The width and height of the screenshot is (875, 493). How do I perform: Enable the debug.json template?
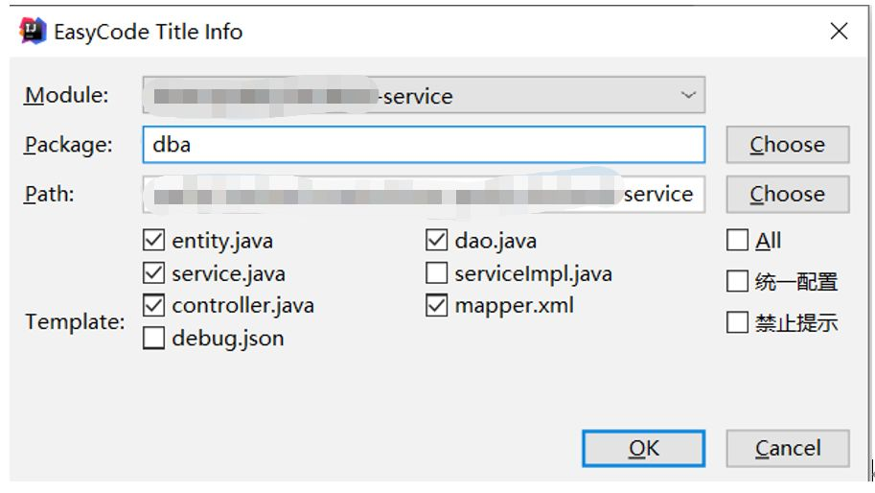tap(154, 339)
